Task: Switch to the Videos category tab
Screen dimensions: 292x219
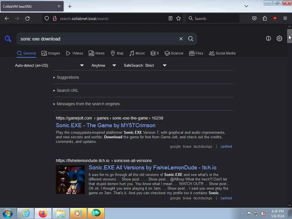Action: pos(75,53)
